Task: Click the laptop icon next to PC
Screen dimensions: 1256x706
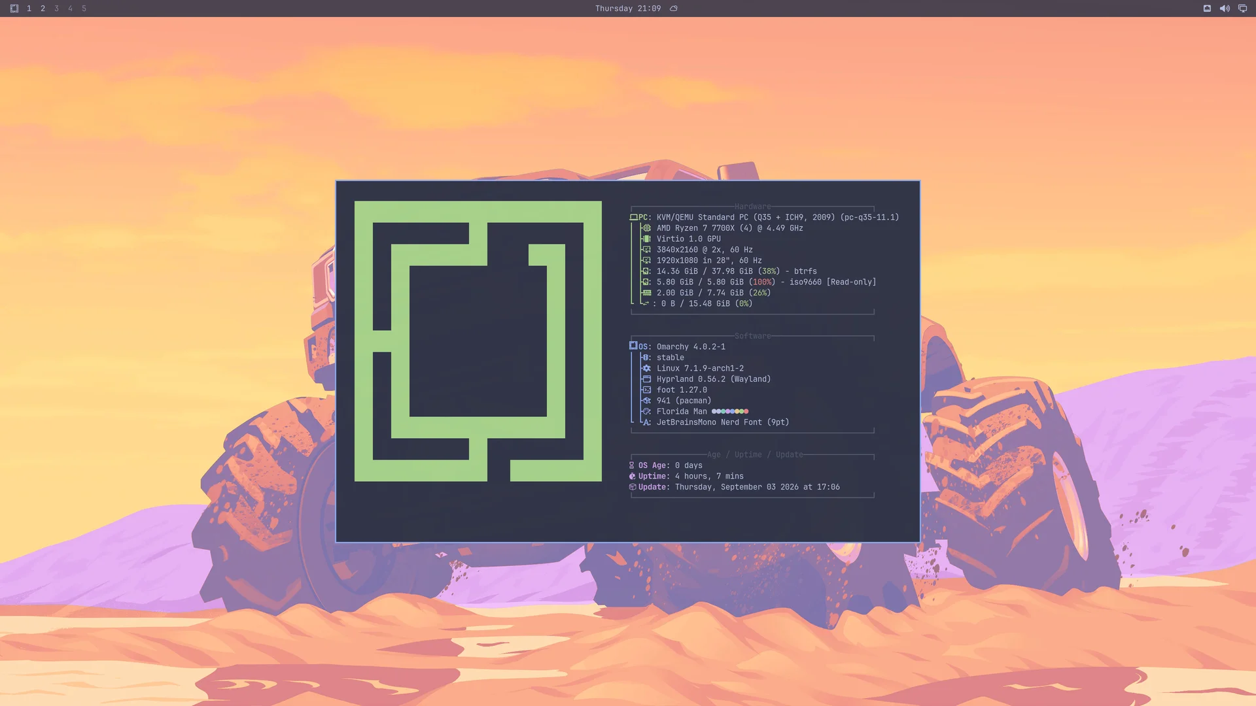Action: tap(633, 217)
